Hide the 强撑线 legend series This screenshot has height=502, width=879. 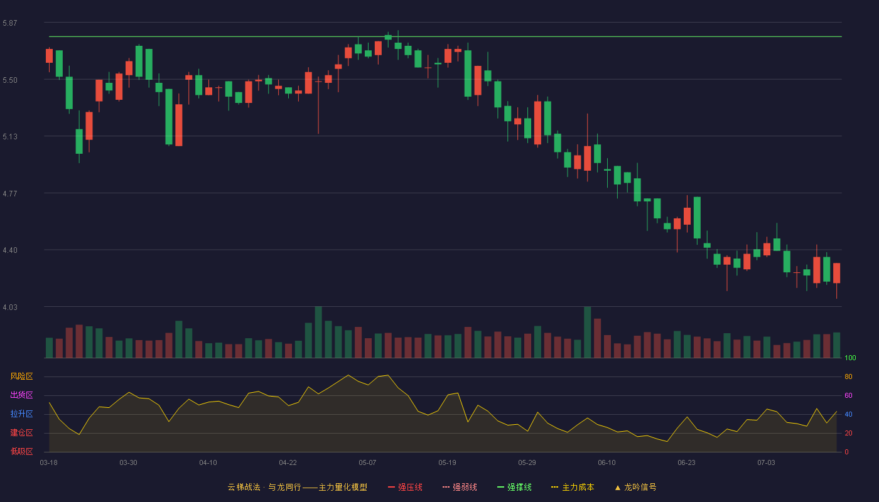click(514, 487)
